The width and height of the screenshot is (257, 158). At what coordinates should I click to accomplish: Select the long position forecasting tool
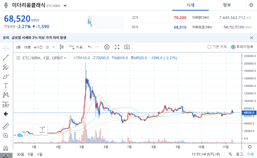coord(6,105)
